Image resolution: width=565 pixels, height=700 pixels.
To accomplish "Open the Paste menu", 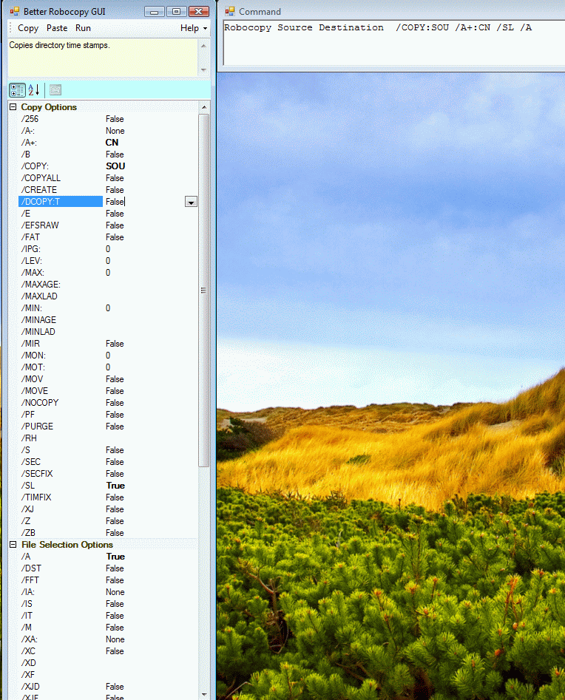I will (57, 28).
